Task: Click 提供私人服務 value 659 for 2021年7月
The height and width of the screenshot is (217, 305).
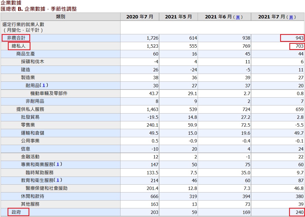Action: pos(300,109)
